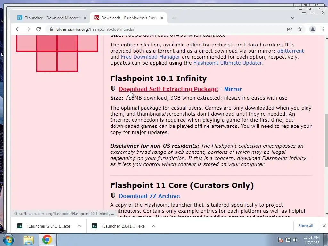328x246 pixels.
Task: Open the volume speaker tray icon
Action: [295, 240]
